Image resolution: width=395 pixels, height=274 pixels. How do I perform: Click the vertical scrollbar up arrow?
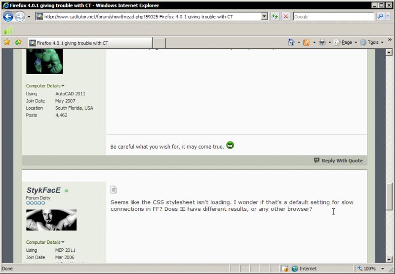coord(389,52)
